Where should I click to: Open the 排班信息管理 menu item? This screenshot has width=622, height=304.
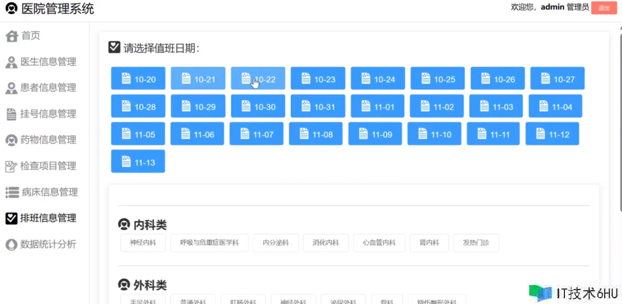pos(48,218)
